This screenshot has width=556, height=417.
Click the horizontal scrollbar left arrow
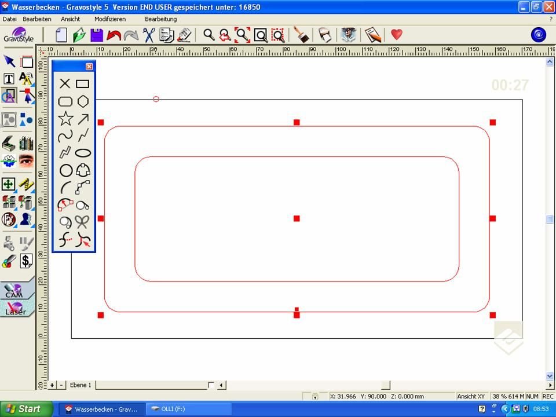(x=221, y=385)
